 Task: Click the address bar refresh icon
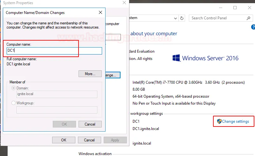[182, 18]
